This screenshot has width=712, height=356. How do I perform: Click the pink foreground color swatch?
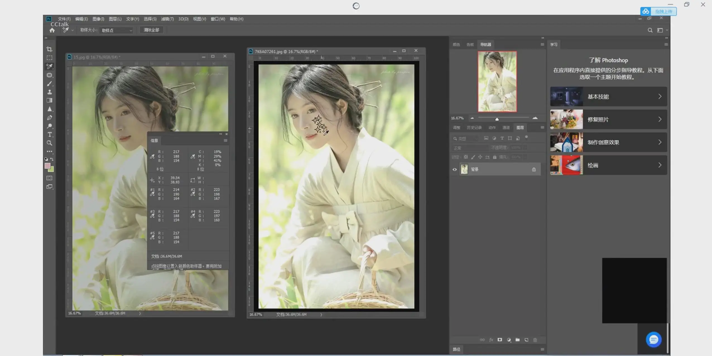tap(47, 166)
